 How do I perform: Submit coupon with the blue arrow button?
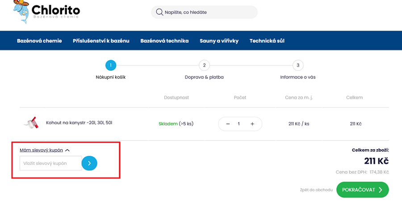click(89, 163)
